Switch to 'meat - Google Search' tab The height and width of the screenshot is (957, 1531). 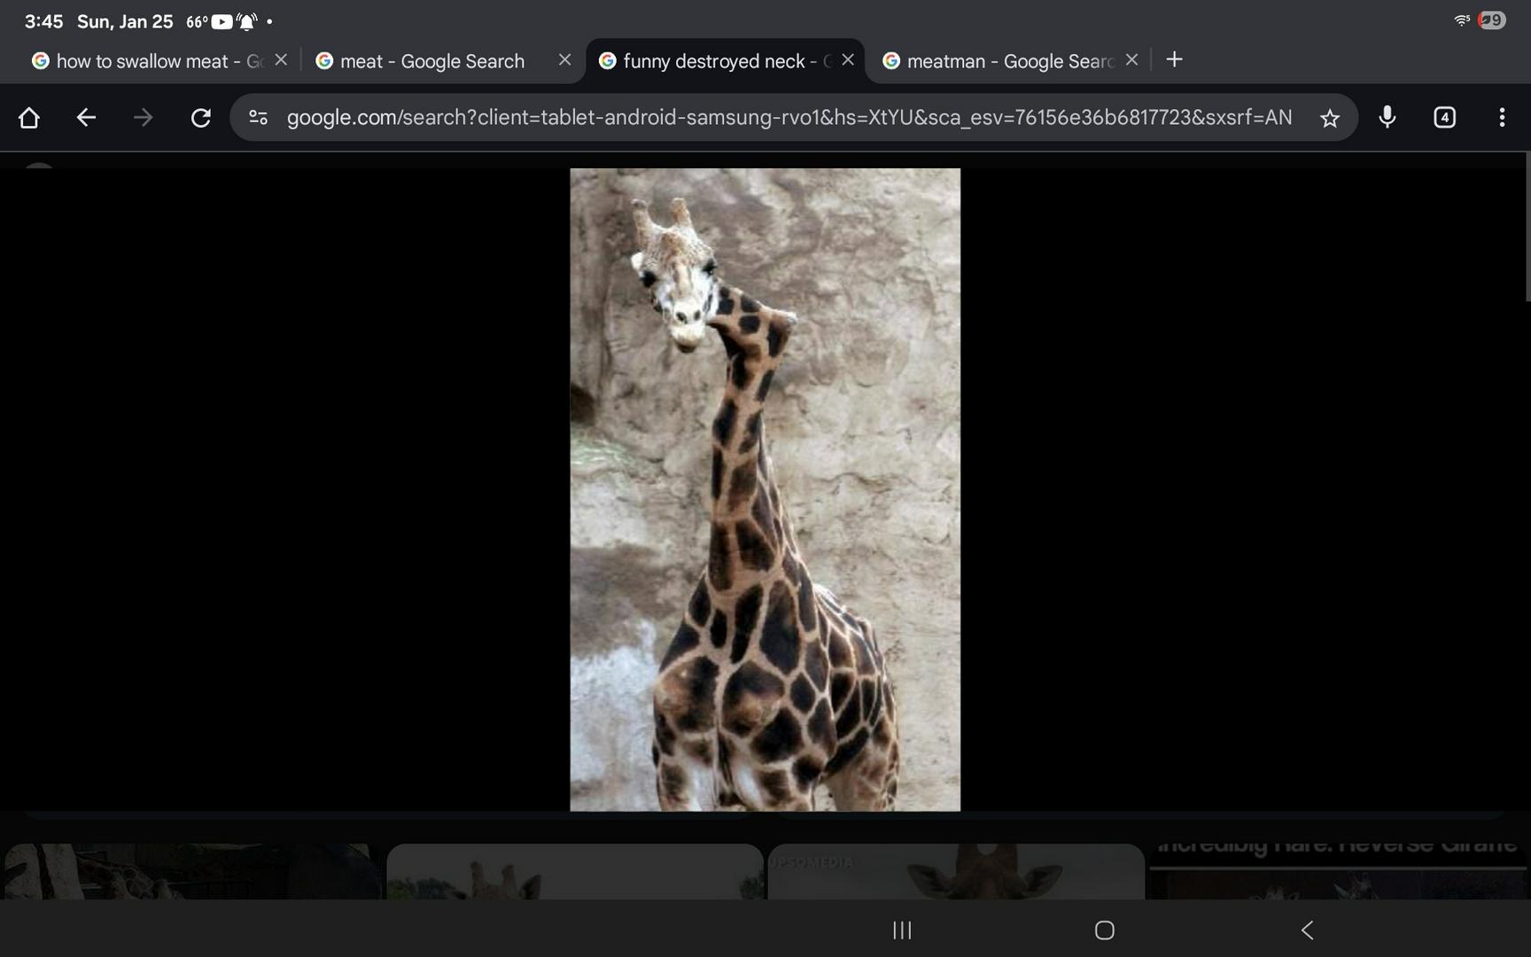click(432, 61)
